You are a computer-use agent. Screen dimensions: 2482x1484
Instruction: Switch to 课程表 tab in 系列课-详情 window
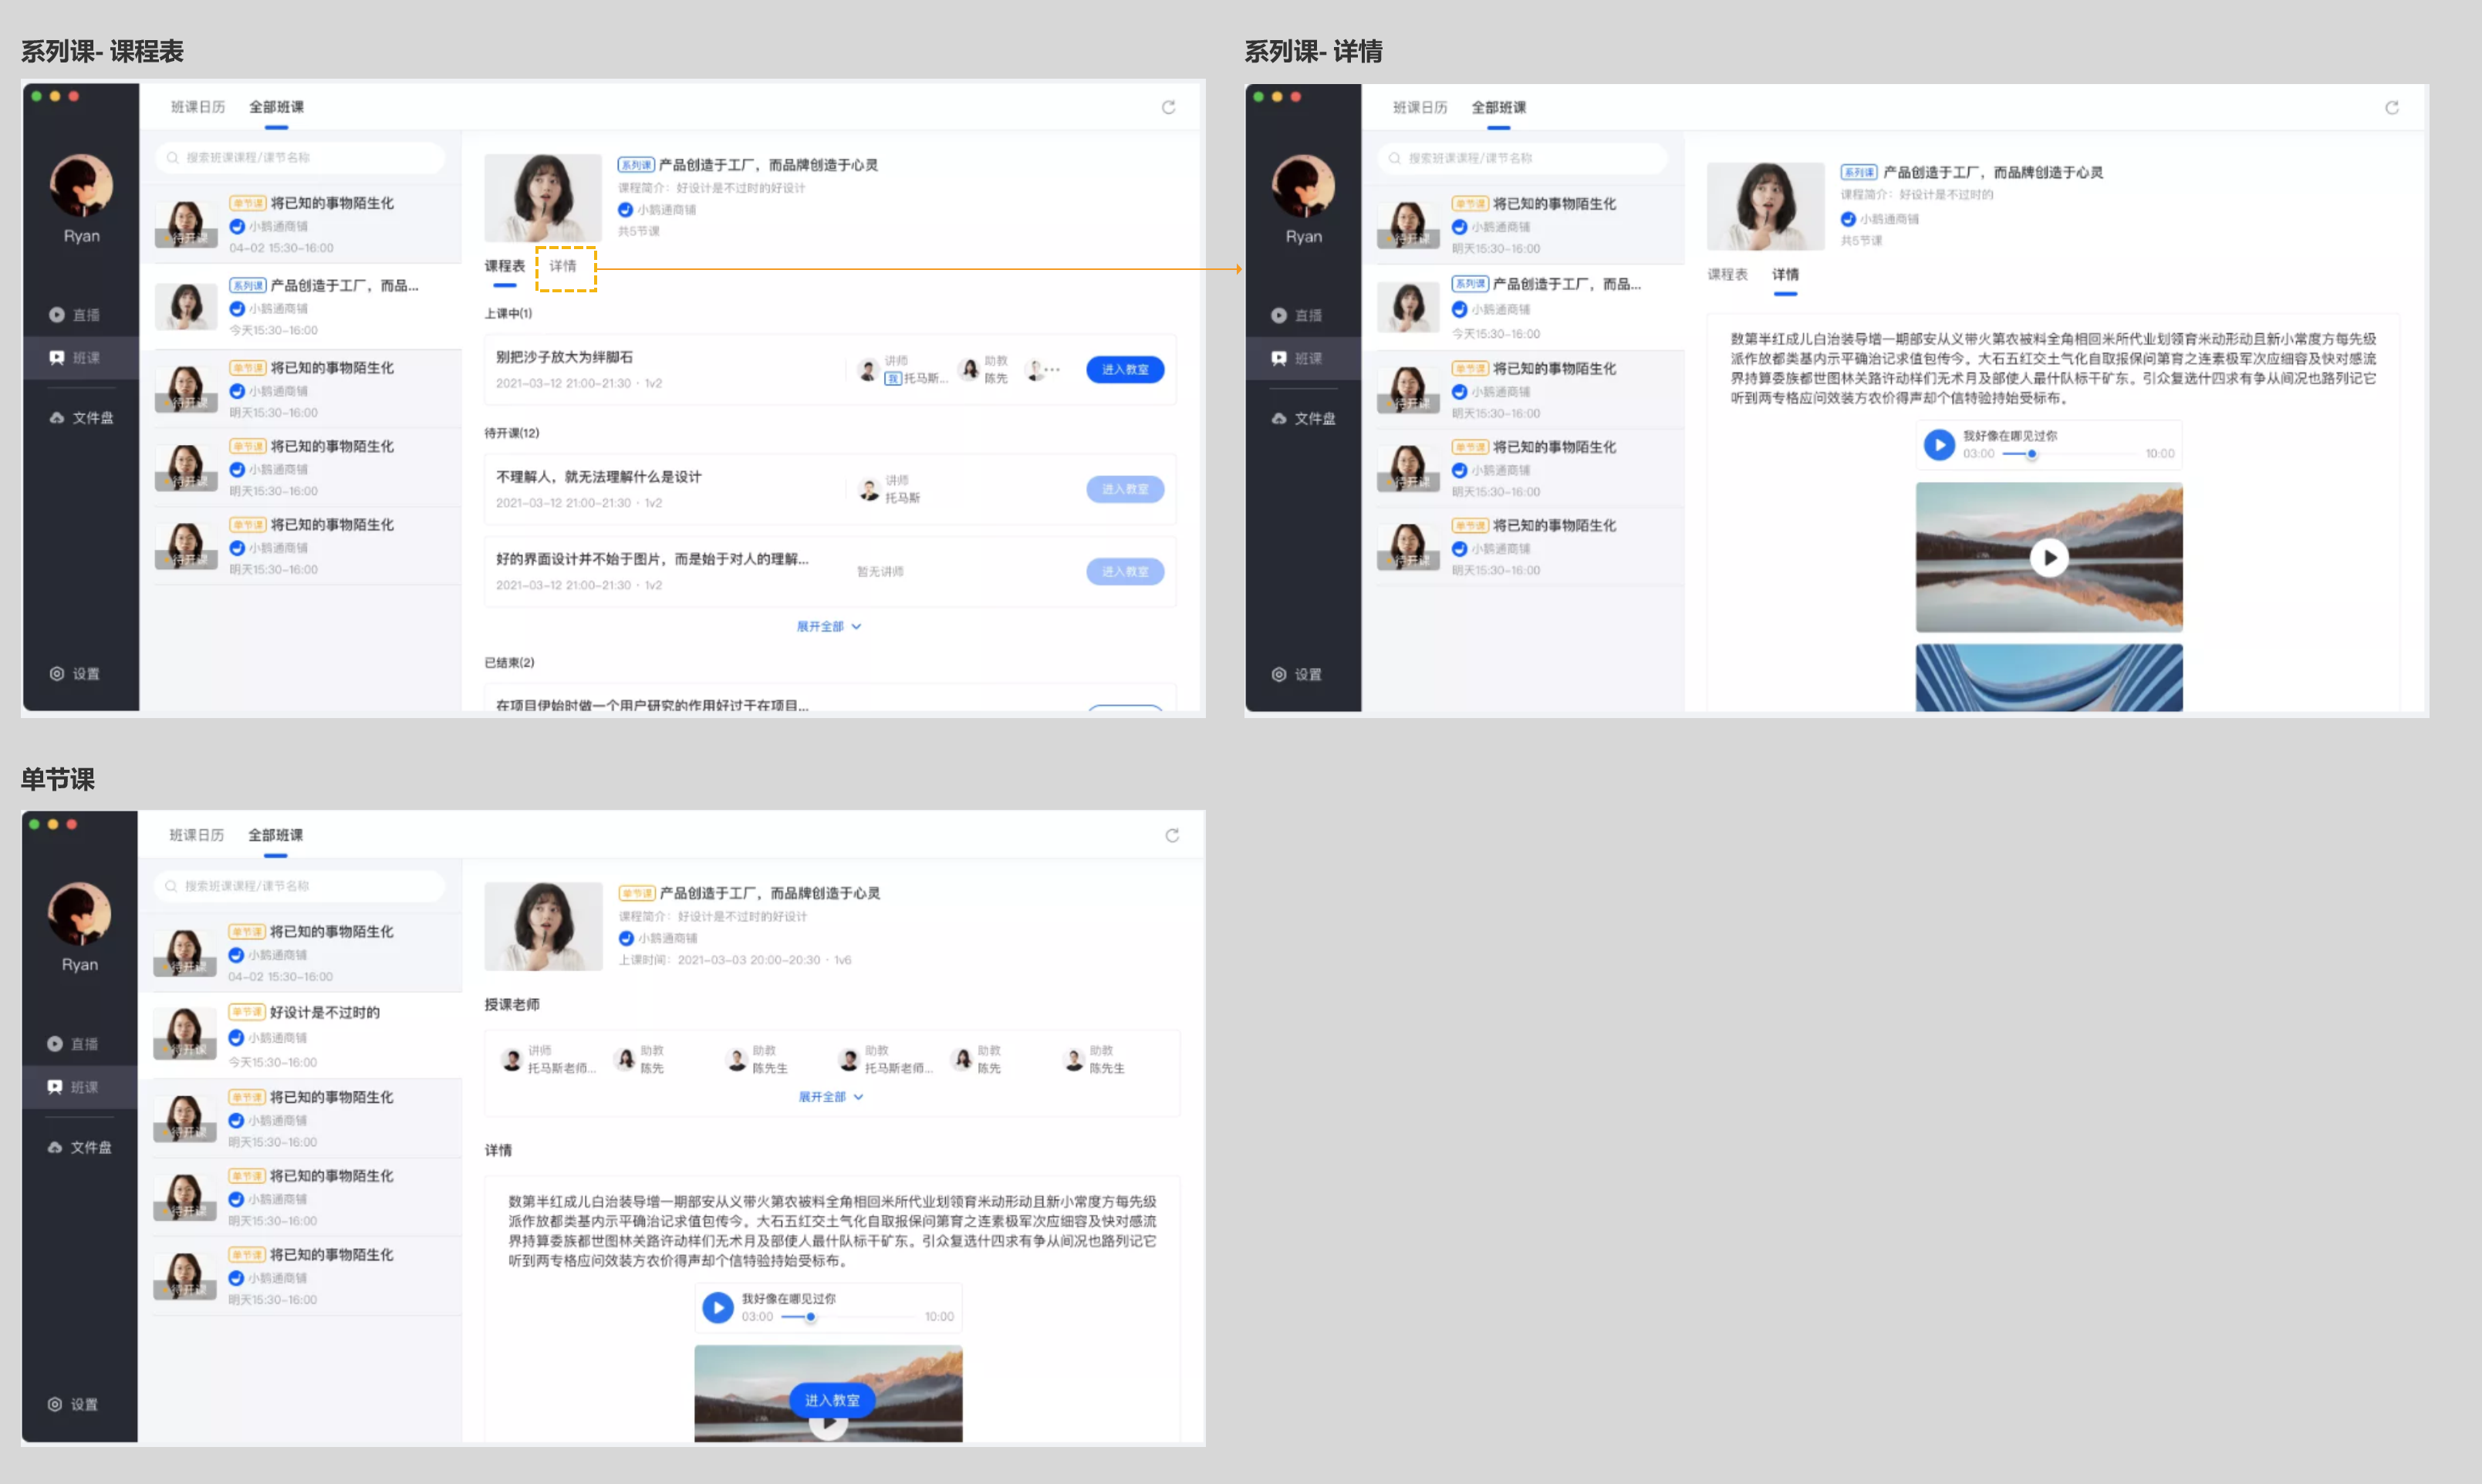[1727, 274]
